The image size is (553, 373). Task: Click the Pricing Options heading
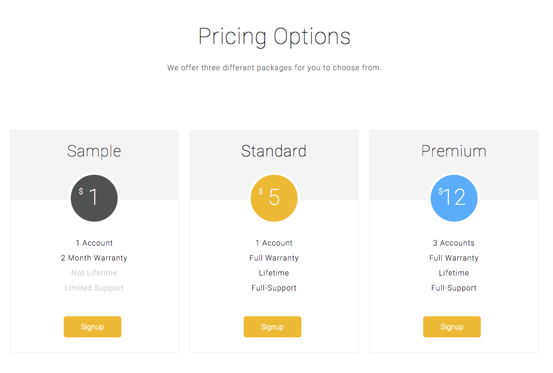click(274, 37)
